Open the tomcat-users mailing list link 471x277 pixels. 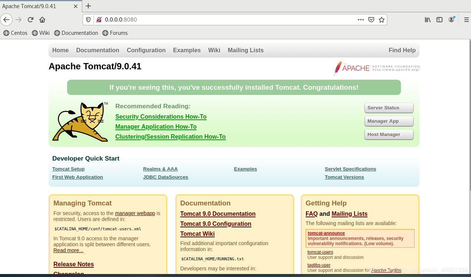[320, 252]
